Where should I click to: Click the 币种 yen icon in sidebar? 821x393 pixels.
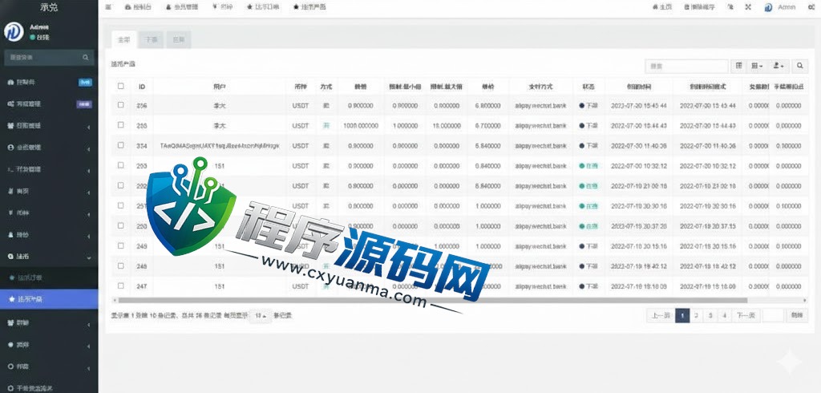(x=10, y=213)
